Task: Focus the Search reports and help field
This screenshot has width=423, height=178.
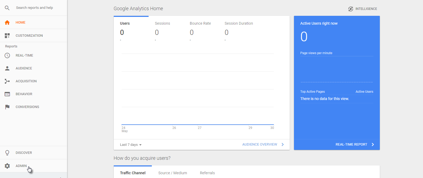Action: tap(34, 8)
